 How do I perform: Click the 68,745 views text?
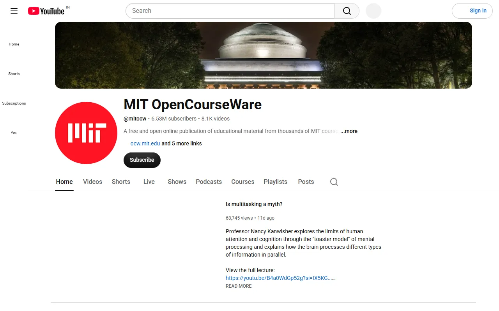click(x=239, y=218)
